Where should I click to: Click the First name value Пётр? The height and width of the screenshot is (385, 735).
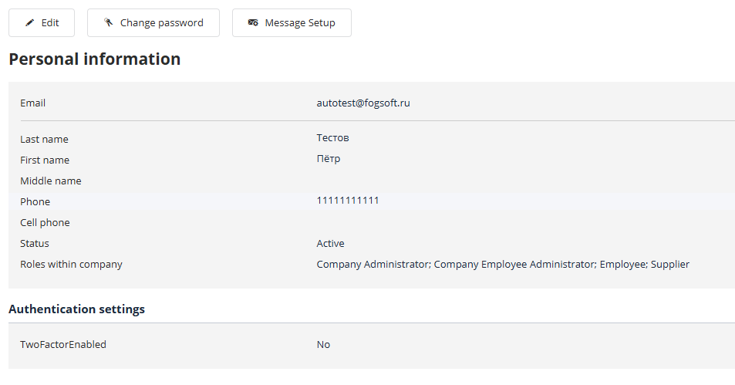coord(328,159)
